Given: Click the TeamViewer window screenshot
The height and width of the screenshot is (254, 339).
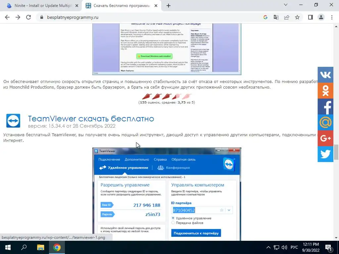Looking at the screenshot, I should [167, 194].
